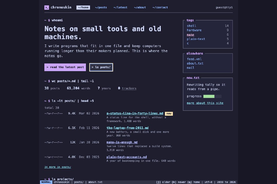
Task: Click '[k] newer' shortcut in status bar
Action: click(179, 182)
